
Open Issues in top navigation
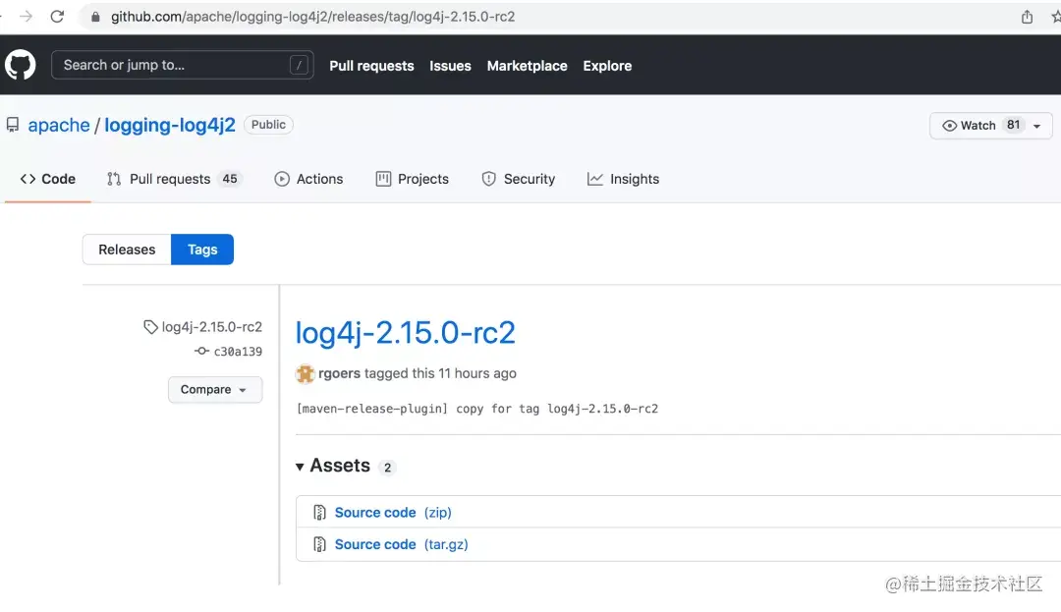450,66
